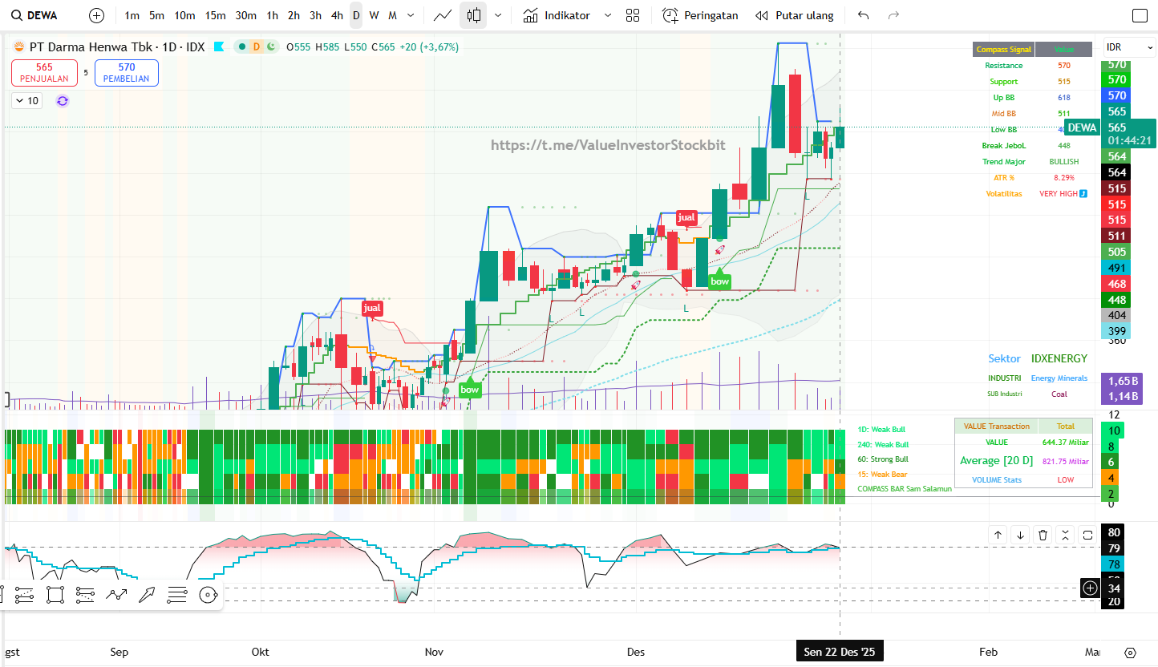Choose the W weekly timeframe
Image resolution: width=1158 pixels, height=667 pixels.
[374, 15]
